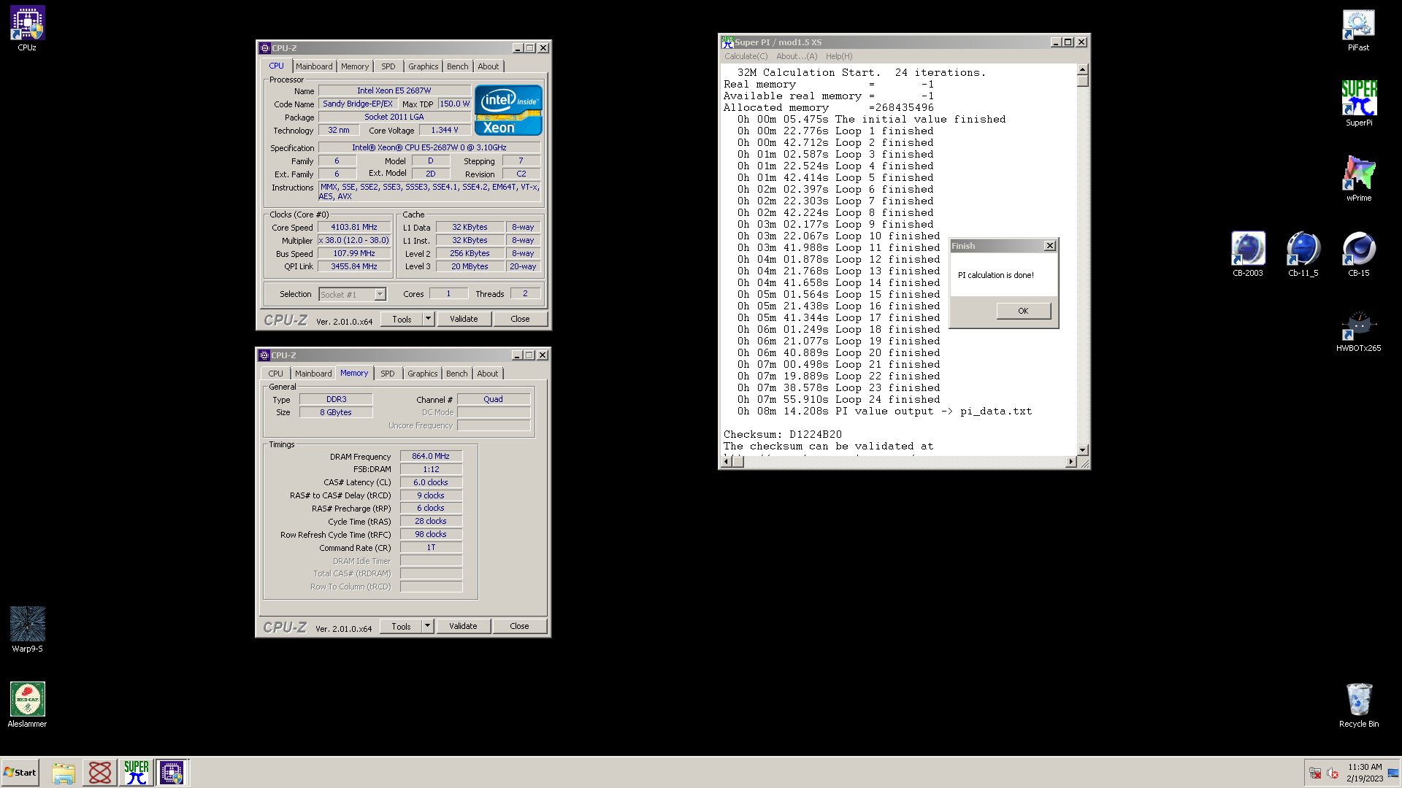This screenshot has width=1402, height=788.
Task: Select the Graphics tab in lower CPU-Z
Action: click(x=423, y=374)
